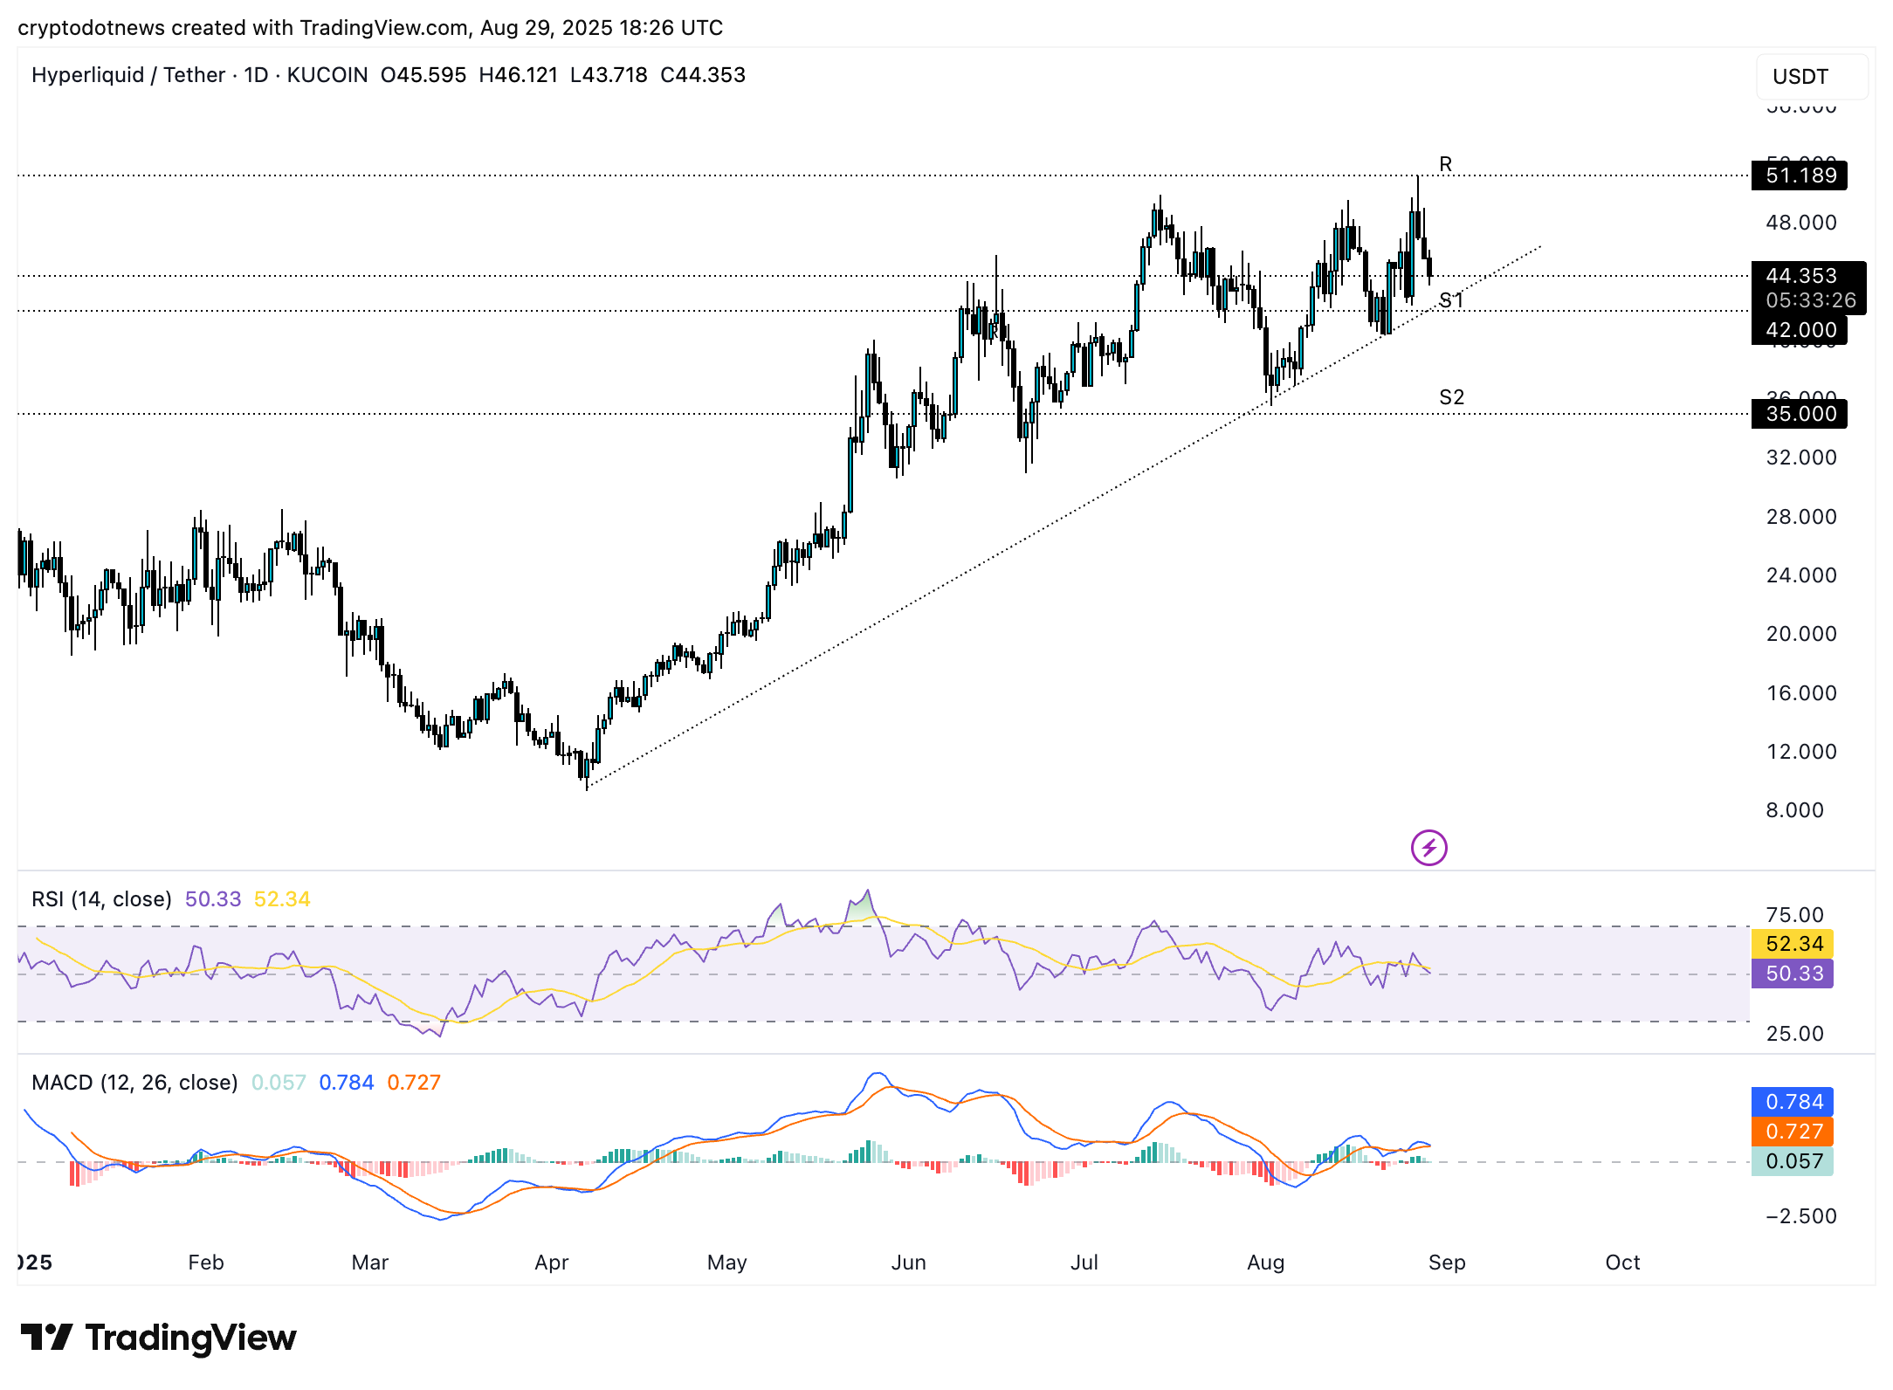Image resolution: width=1893 pixels, height=1390 pixels.
Task: Click the 51.189 resistance price label
Action: click(1800, 175)
